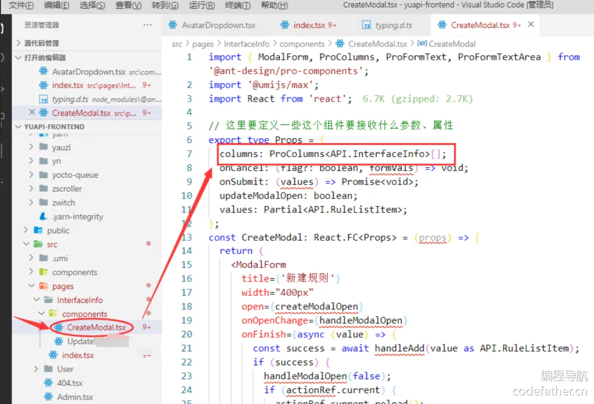Click the folder icon of public
Screen dimensions: 594x404
pyautogui.click(x=38, y=230)
